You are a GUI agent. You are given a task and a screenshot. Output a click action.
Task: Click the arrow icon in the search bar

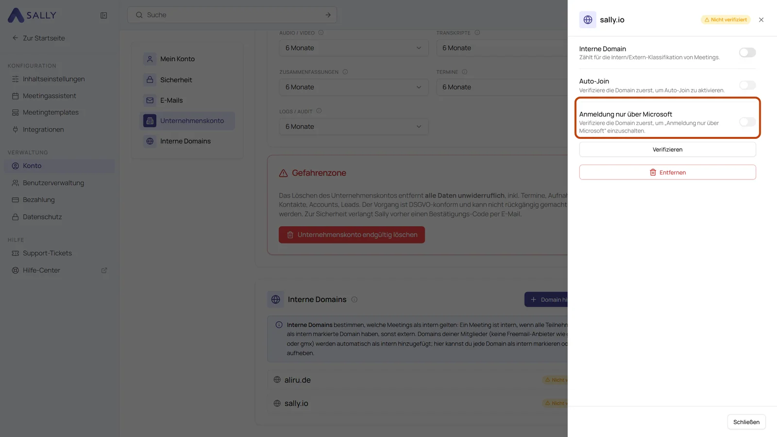[x=328, y=15]
